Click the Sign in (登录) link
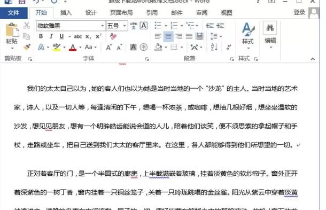Viewport: 326px width, 210px height. 299,12
